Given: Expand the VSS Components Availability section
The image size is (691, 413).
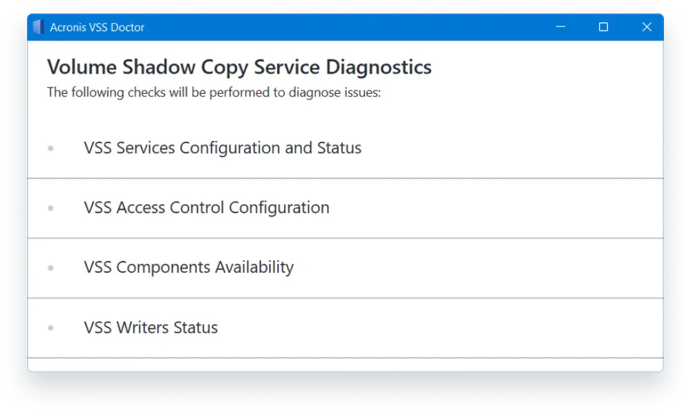Looking at the screenshot, I should coord(189,268).
